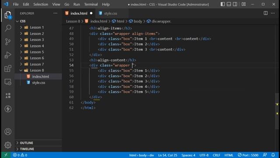Open the View menu
Image resolution: width=280 pixels, height=158 pixels.
tap(56, 4)
